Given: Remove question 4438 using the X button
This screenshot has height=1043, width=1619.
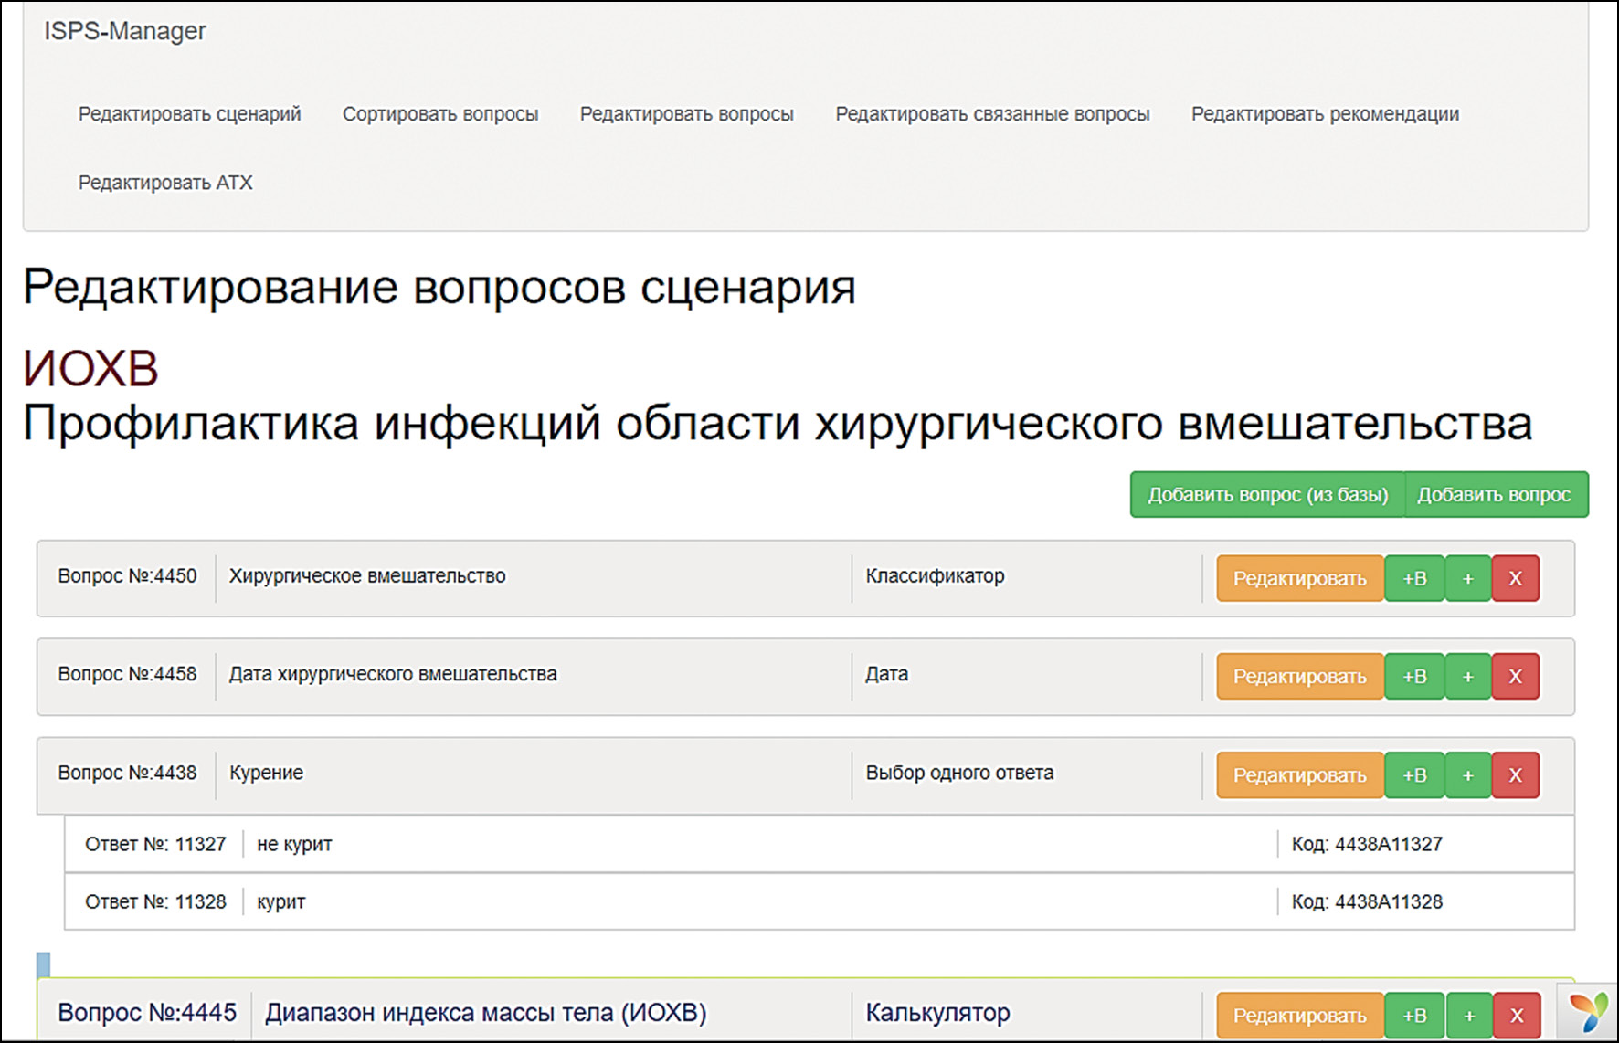Looking at the screenshot, I should coord(1515,775).
